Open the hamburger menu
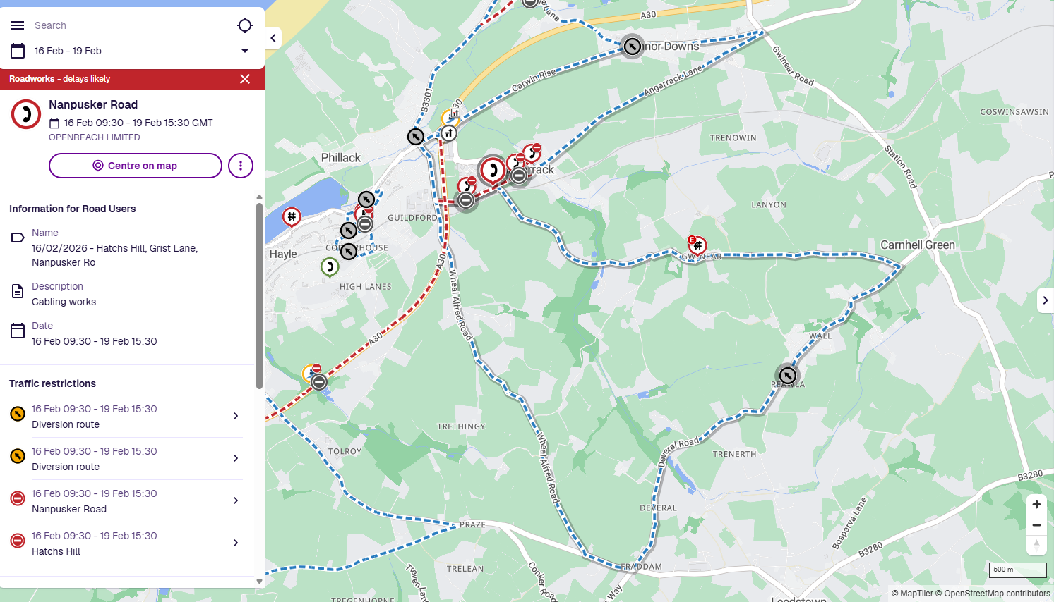This screenshot has height=602, width=1054. pyautogui.click(x=18, y=25)
